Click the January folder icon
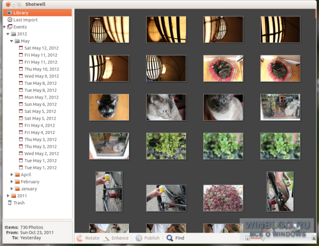This screenshot has width=319, height=246. [x=17, y=188]
